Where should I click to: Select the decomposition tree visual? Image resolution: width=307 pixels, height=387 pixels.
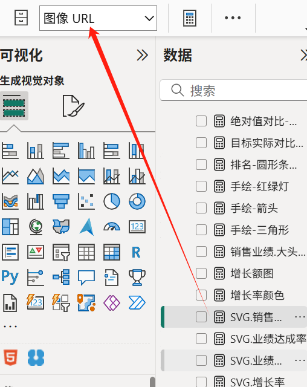pyautogui.click(x=61, y=278)
